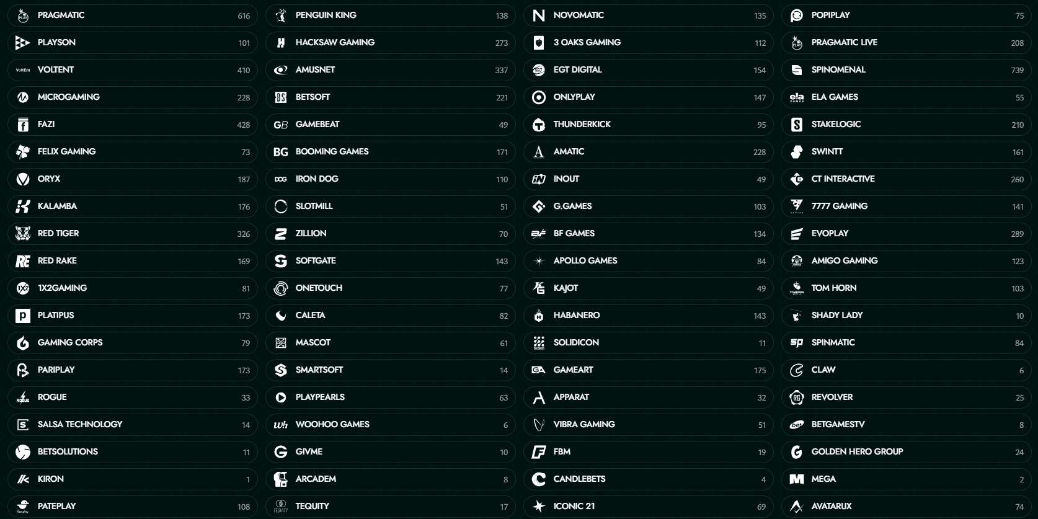This screenshot has width=1038, height=519.
Task: Click the Hacksaw Gaming logo icon
Action: point(281,43)
